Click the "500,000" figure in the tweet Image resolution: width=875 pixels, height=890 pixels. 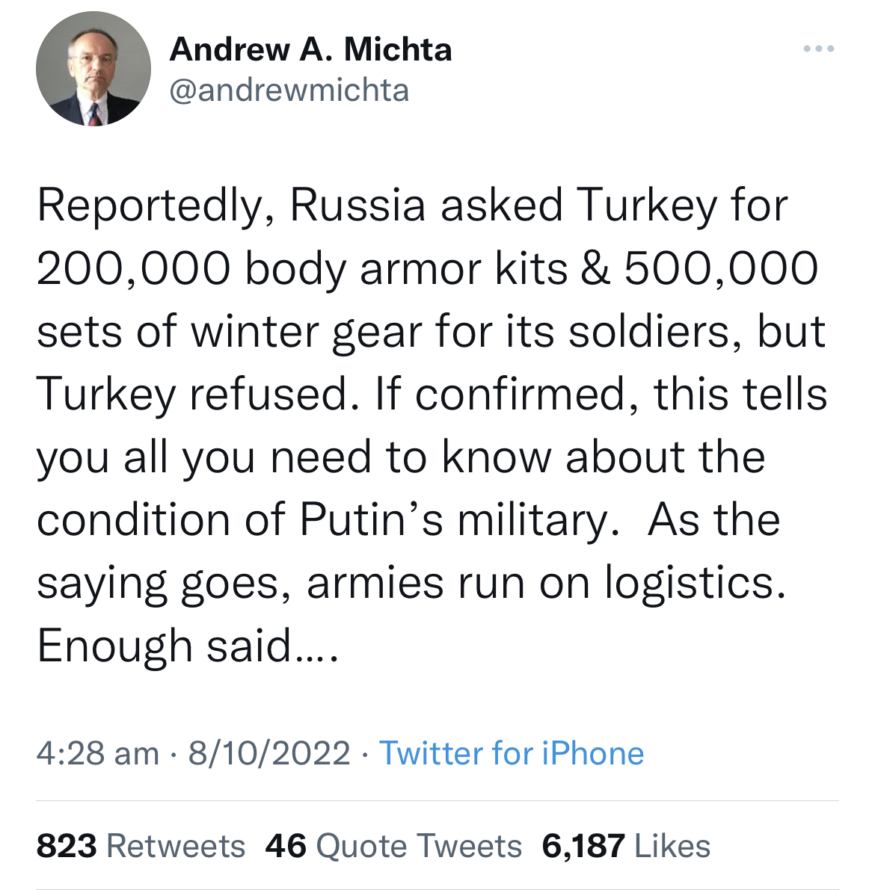click(721, 268)
